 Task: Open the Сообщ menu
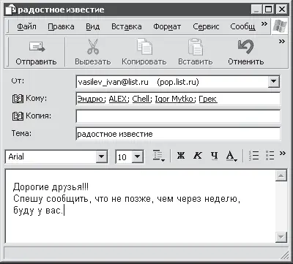pyautogui.click(x=242, y=26)
